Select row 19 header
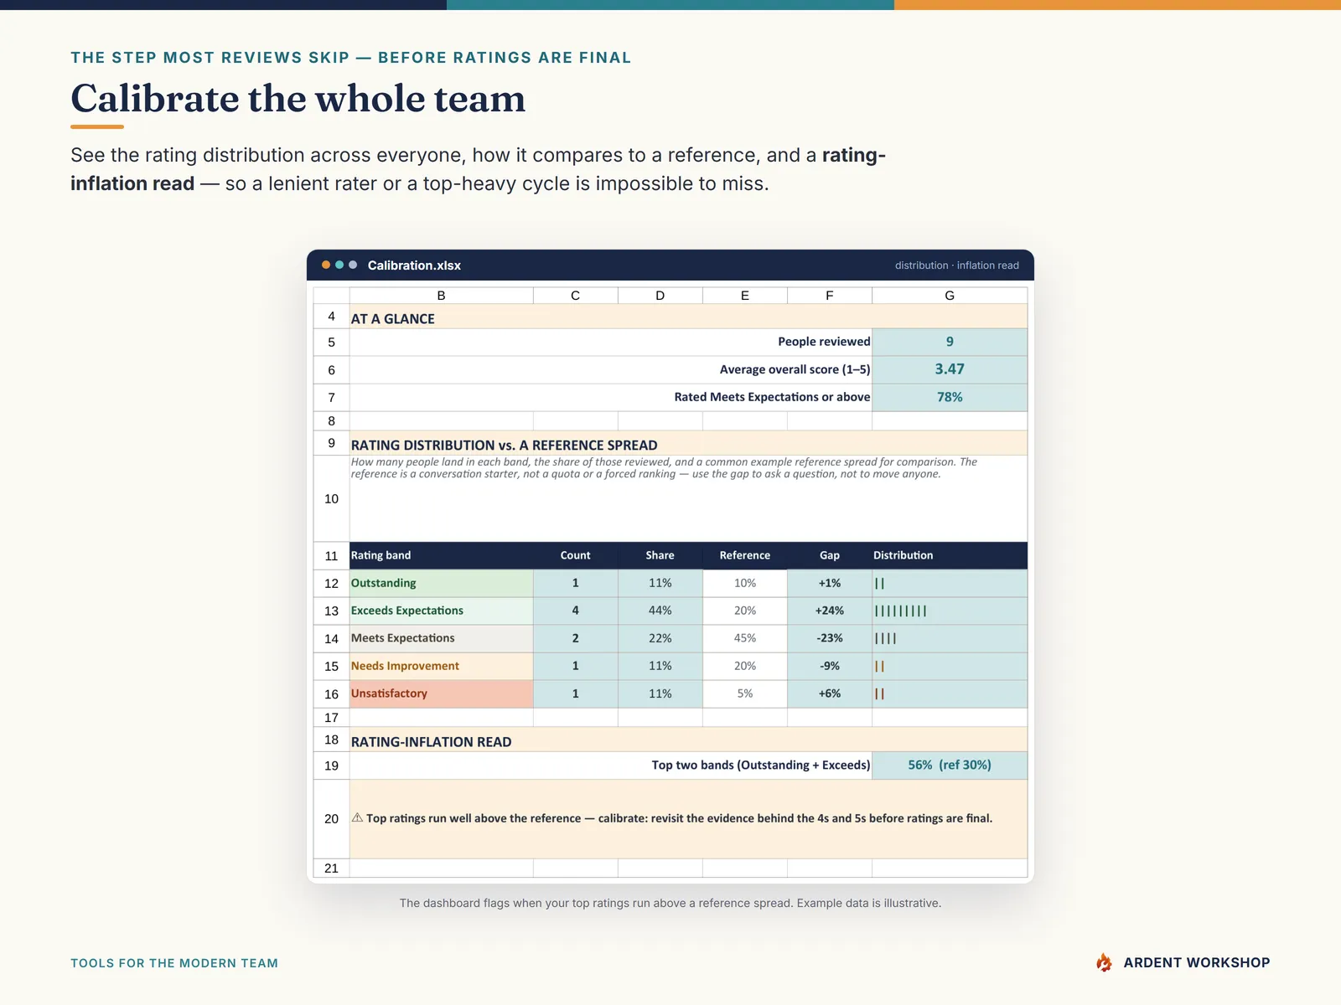Screen dimensions: 1341x1005 [331, 765]
